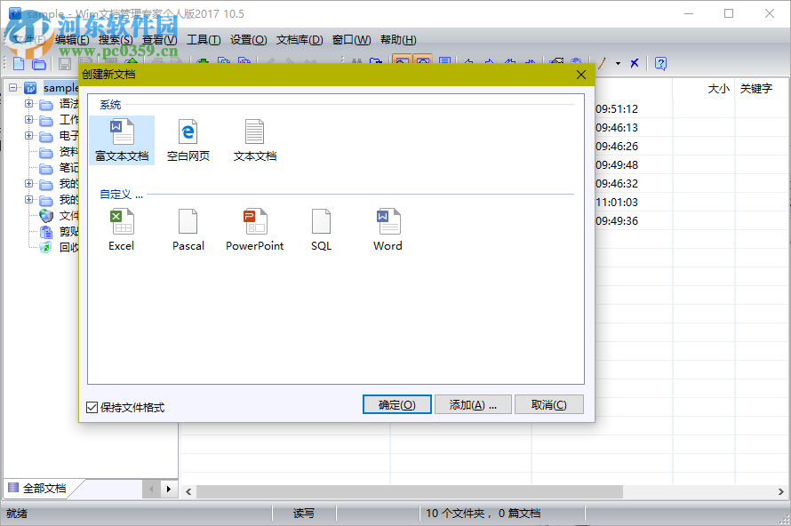Open the 工具(T) menu
791x526 pixels.
click(x=204, y=40)
